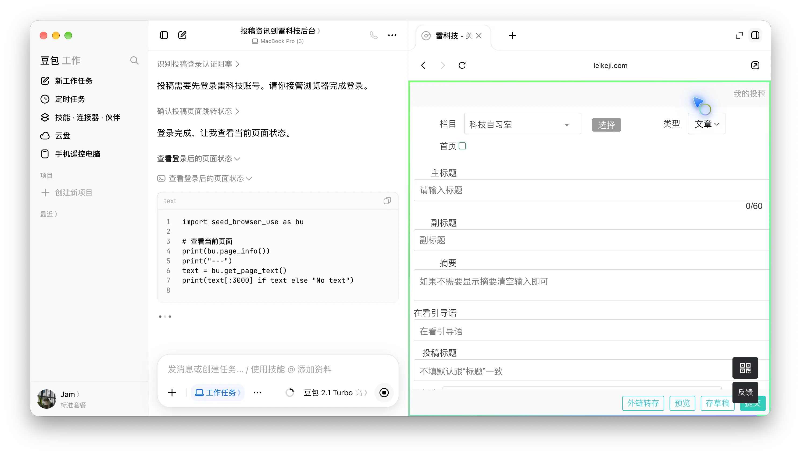Open 技能 · 连接器 · 伙伴
801x456 pixels.
click(80, 117)
